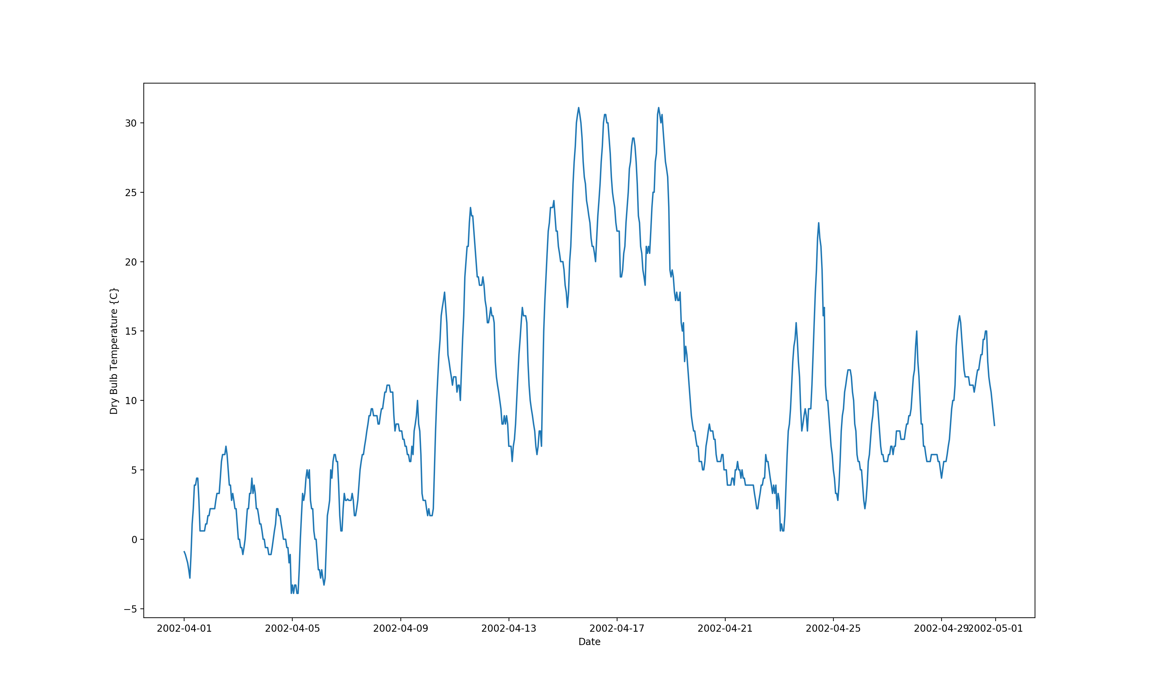Click the x-axis date label 2002-04-05
This screenshot has width=1150, height=694.
click(x=292, y=629)
